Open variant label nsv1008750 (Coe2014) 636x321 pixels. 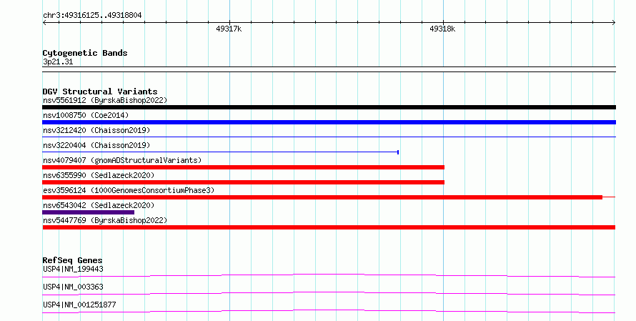86,115
